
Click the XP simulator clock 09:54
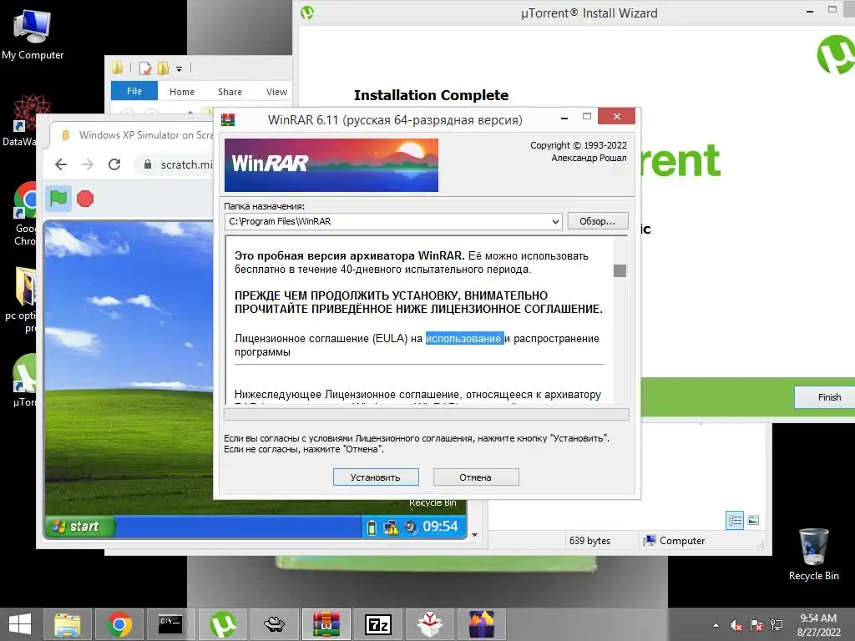(440, 526)
